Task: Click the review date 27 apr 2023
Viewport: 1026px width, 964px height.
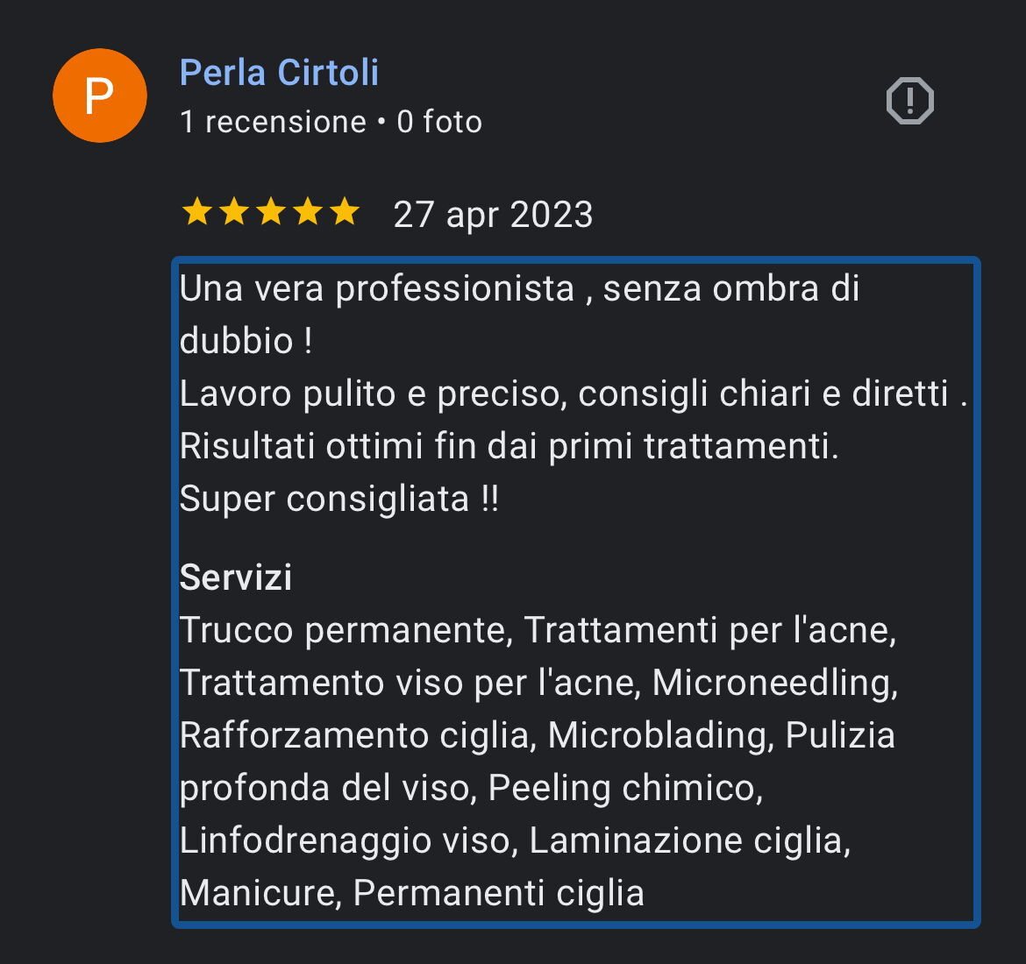Action: point(493,215)
